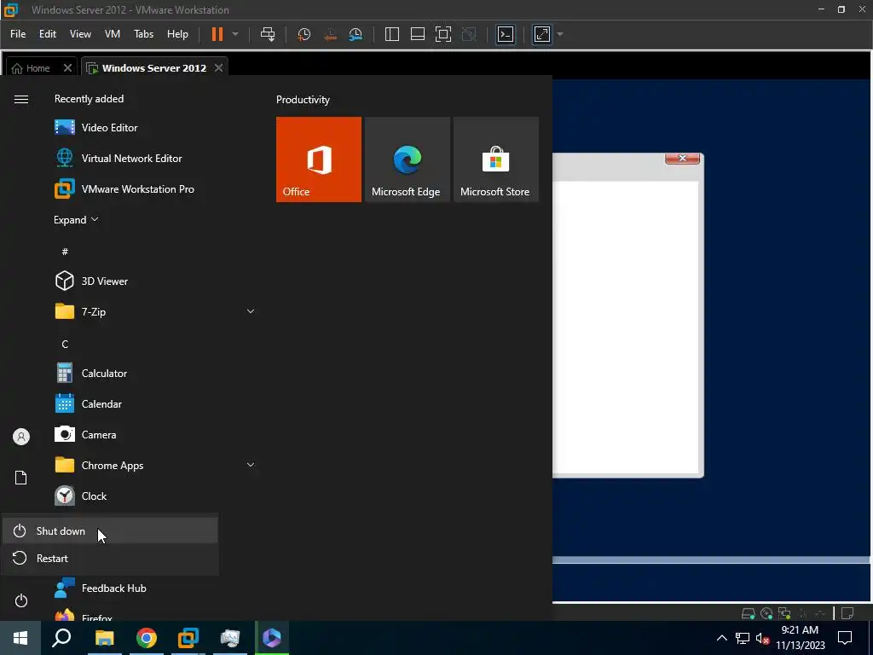Open the Help menu
Image resolution: width=873 pixels, height=655 pixels.
(x=177, y=34)
